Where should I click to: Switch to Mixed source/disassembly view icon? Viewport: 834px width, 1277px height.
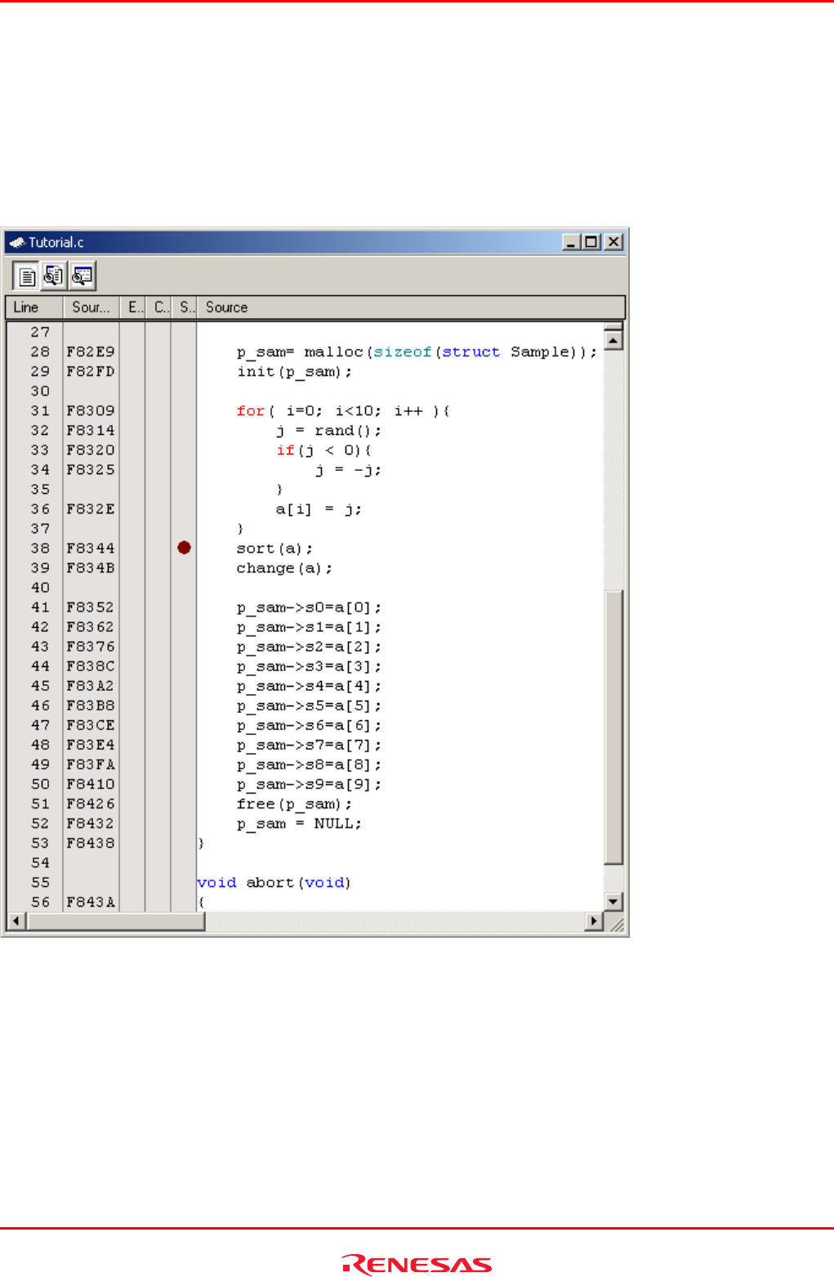pos(54,276)
